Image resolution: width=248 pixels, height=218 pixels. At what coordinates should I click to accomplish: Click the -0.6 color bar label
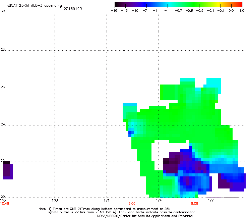coord(189,11)
